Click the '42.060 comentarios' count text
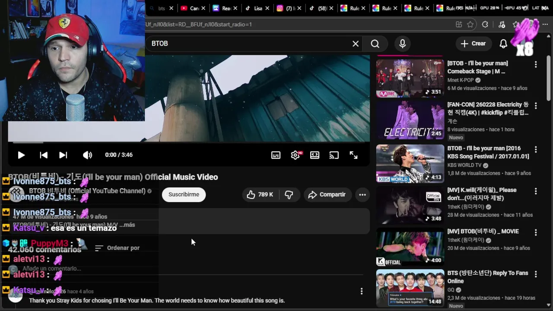The width and height of the screenshot is (553, 311). (44, 249)
